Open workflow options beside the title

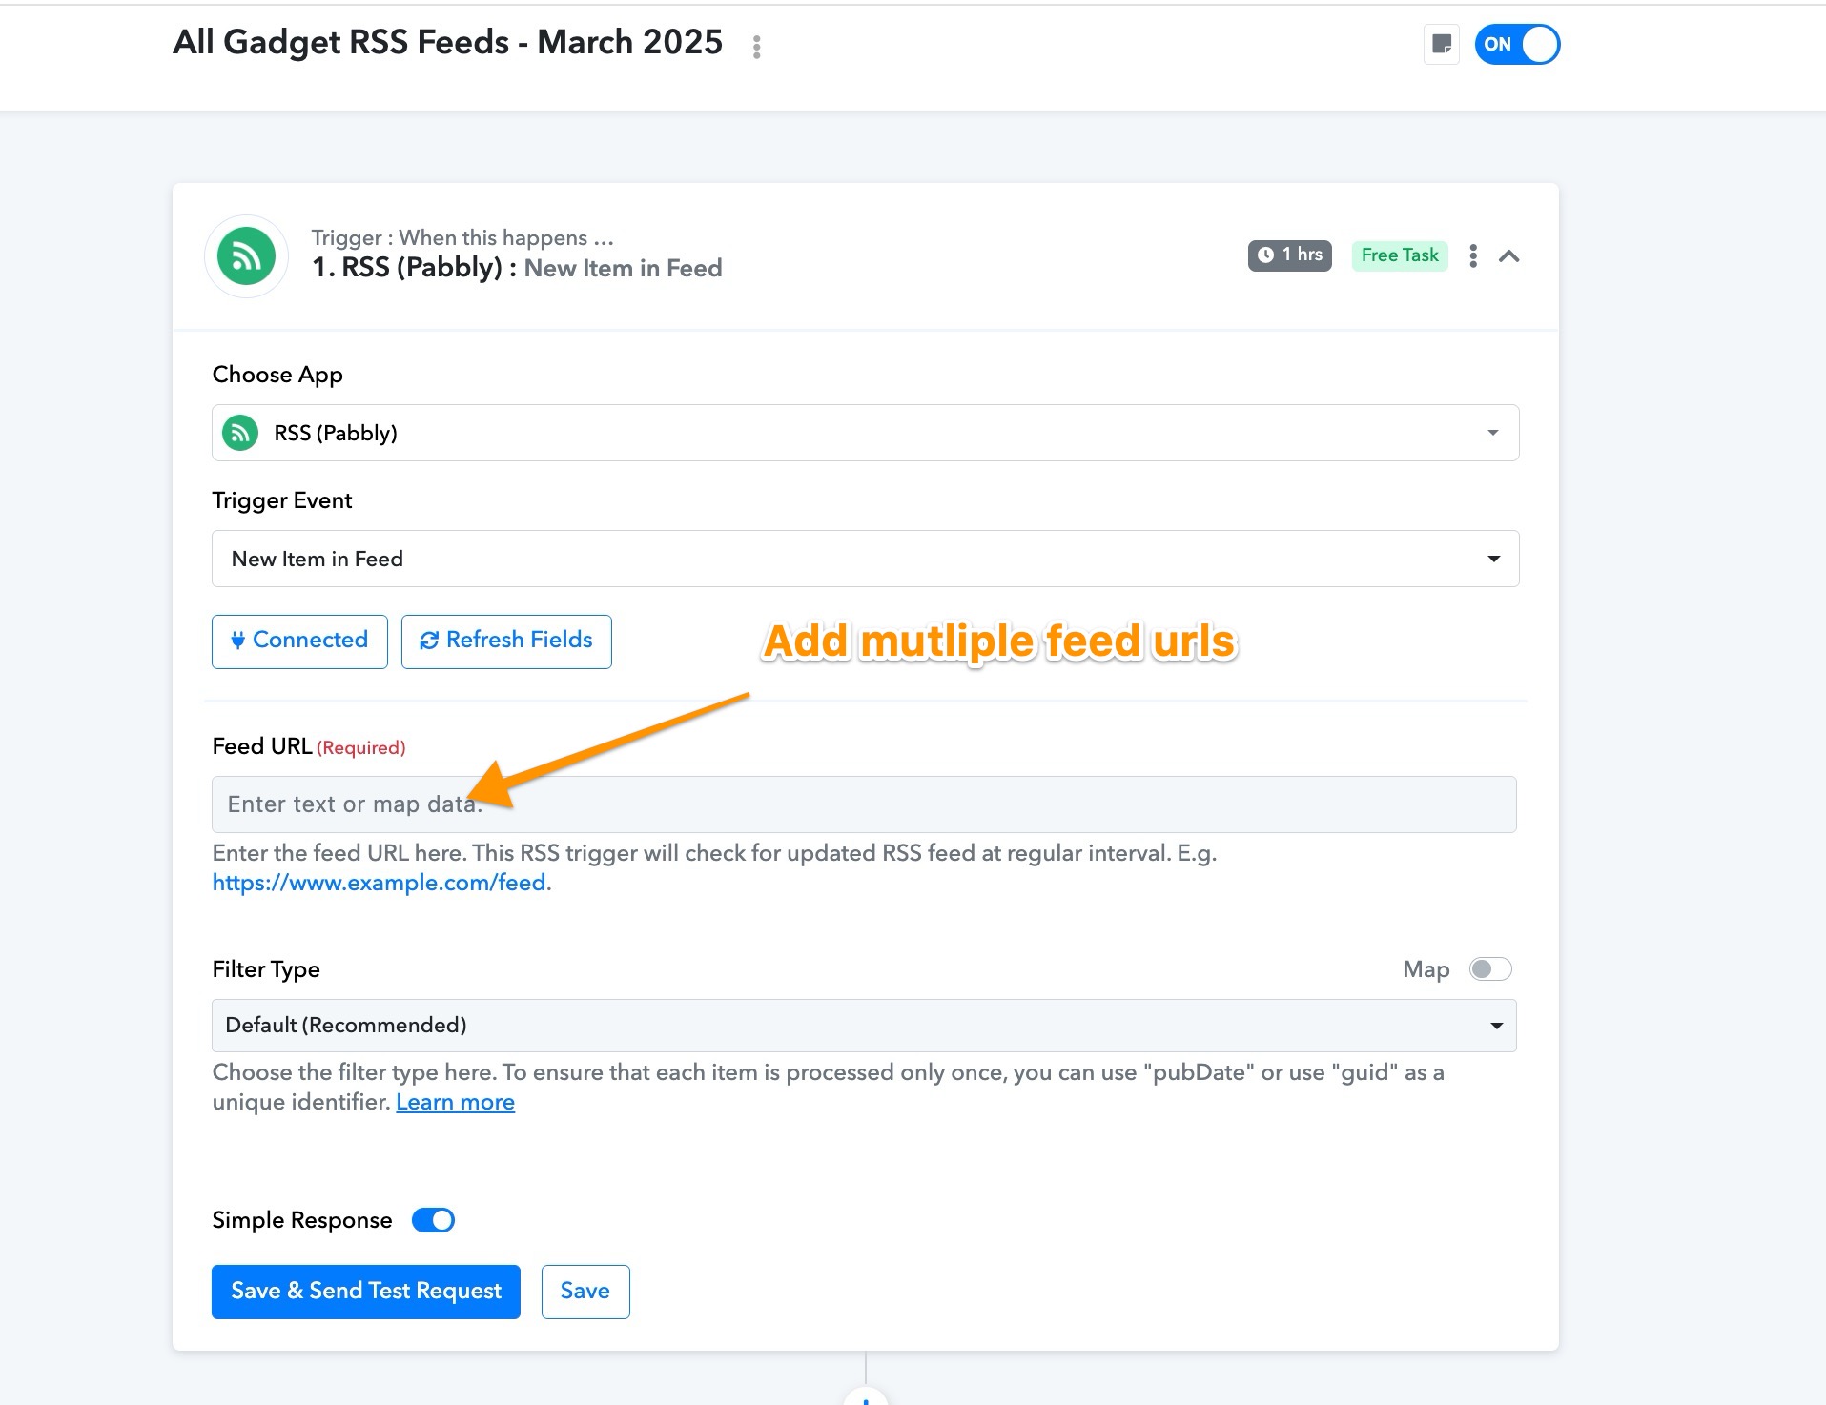click(756, 47)
